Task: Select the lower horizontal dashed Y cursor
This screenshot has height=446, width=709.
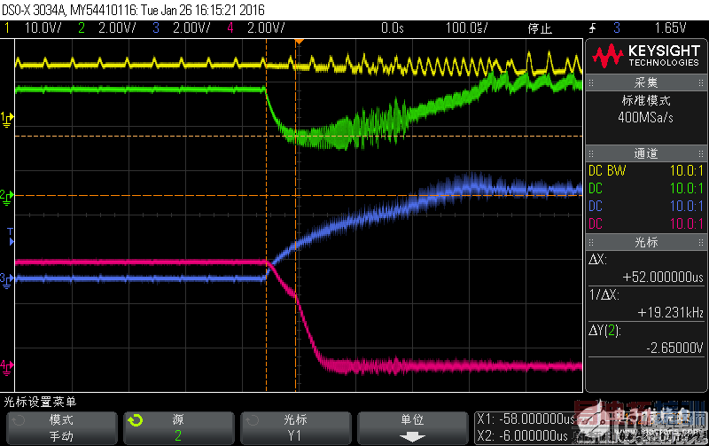Action: pyautogui.click(x=299, y=195)
